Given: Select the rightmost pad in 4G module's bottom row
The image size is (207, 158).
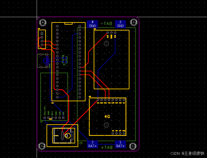Looking at the screenshot, I should [124, 133].
